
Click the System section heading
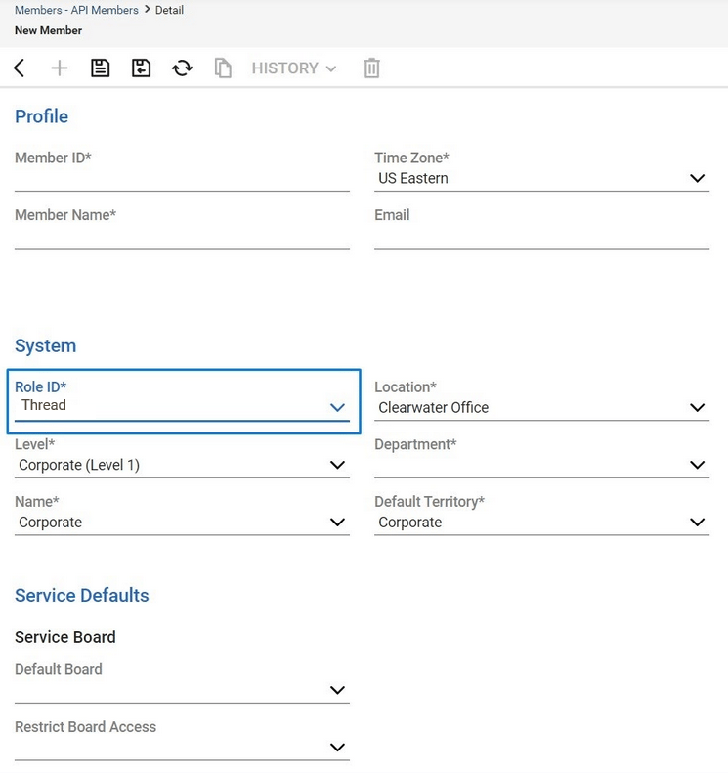coord(45,345)
